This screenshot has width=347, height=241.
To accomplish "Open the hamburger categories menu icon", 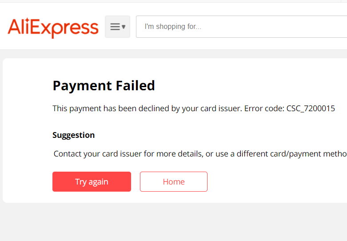I will tap(115, 27).
